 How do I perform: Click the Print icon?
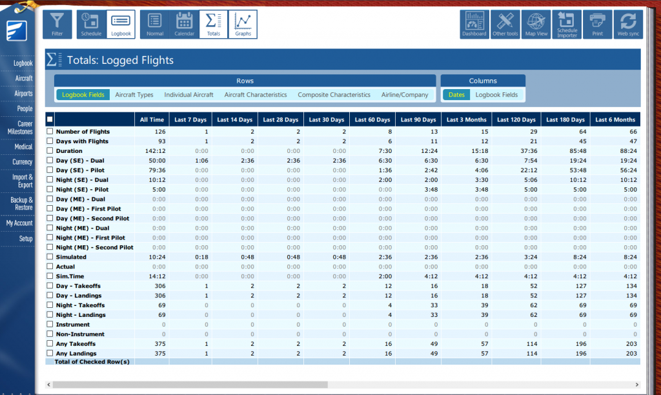tap(597, 24)
